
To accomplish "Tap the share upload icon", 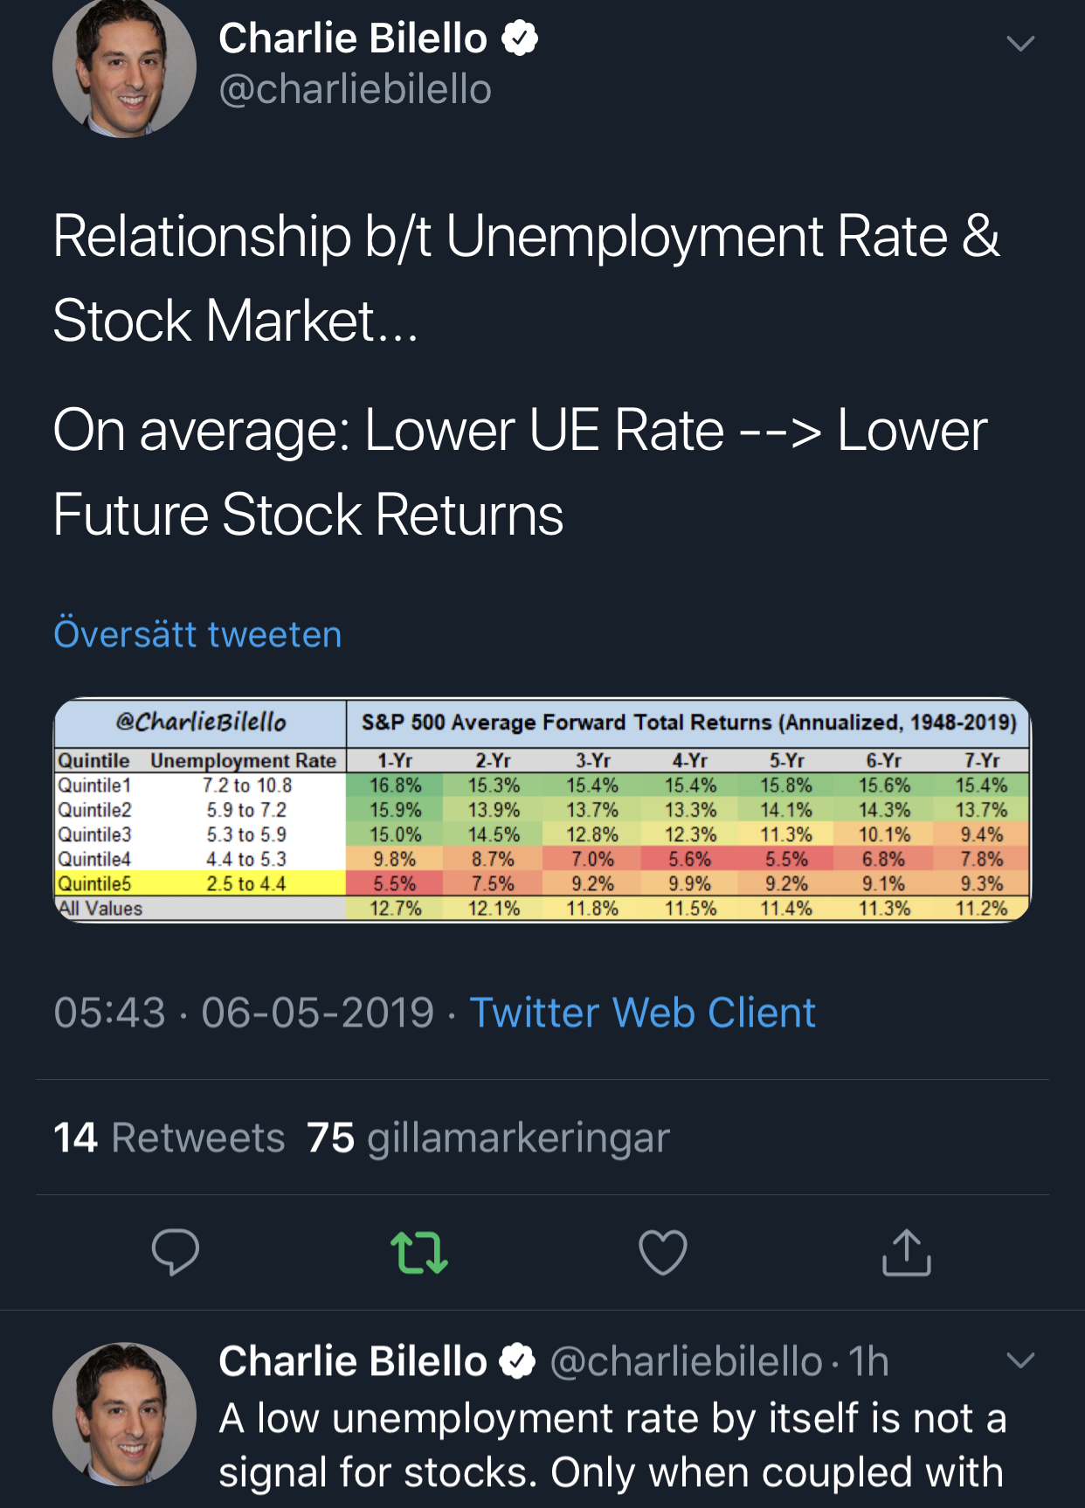I will click(906, 1251).
